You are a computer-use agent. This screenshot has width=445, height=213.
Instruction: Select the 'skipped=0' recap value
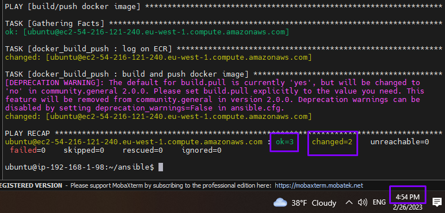click(84, 150)
